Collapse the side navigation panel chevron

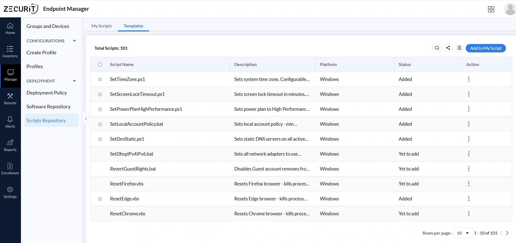pyautogui.click(x=86, y=119)
